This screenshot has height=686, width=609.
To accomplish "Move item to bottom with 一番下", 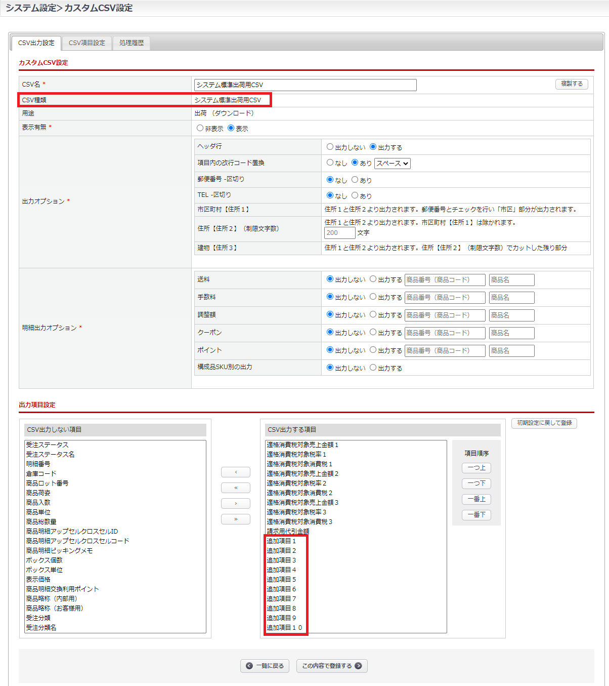I will coord(476,515).
